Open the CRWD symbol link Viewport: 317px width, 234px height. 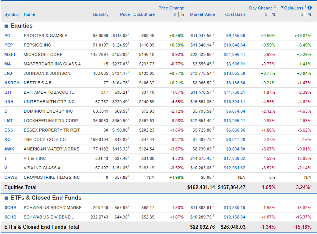(11, 177)
